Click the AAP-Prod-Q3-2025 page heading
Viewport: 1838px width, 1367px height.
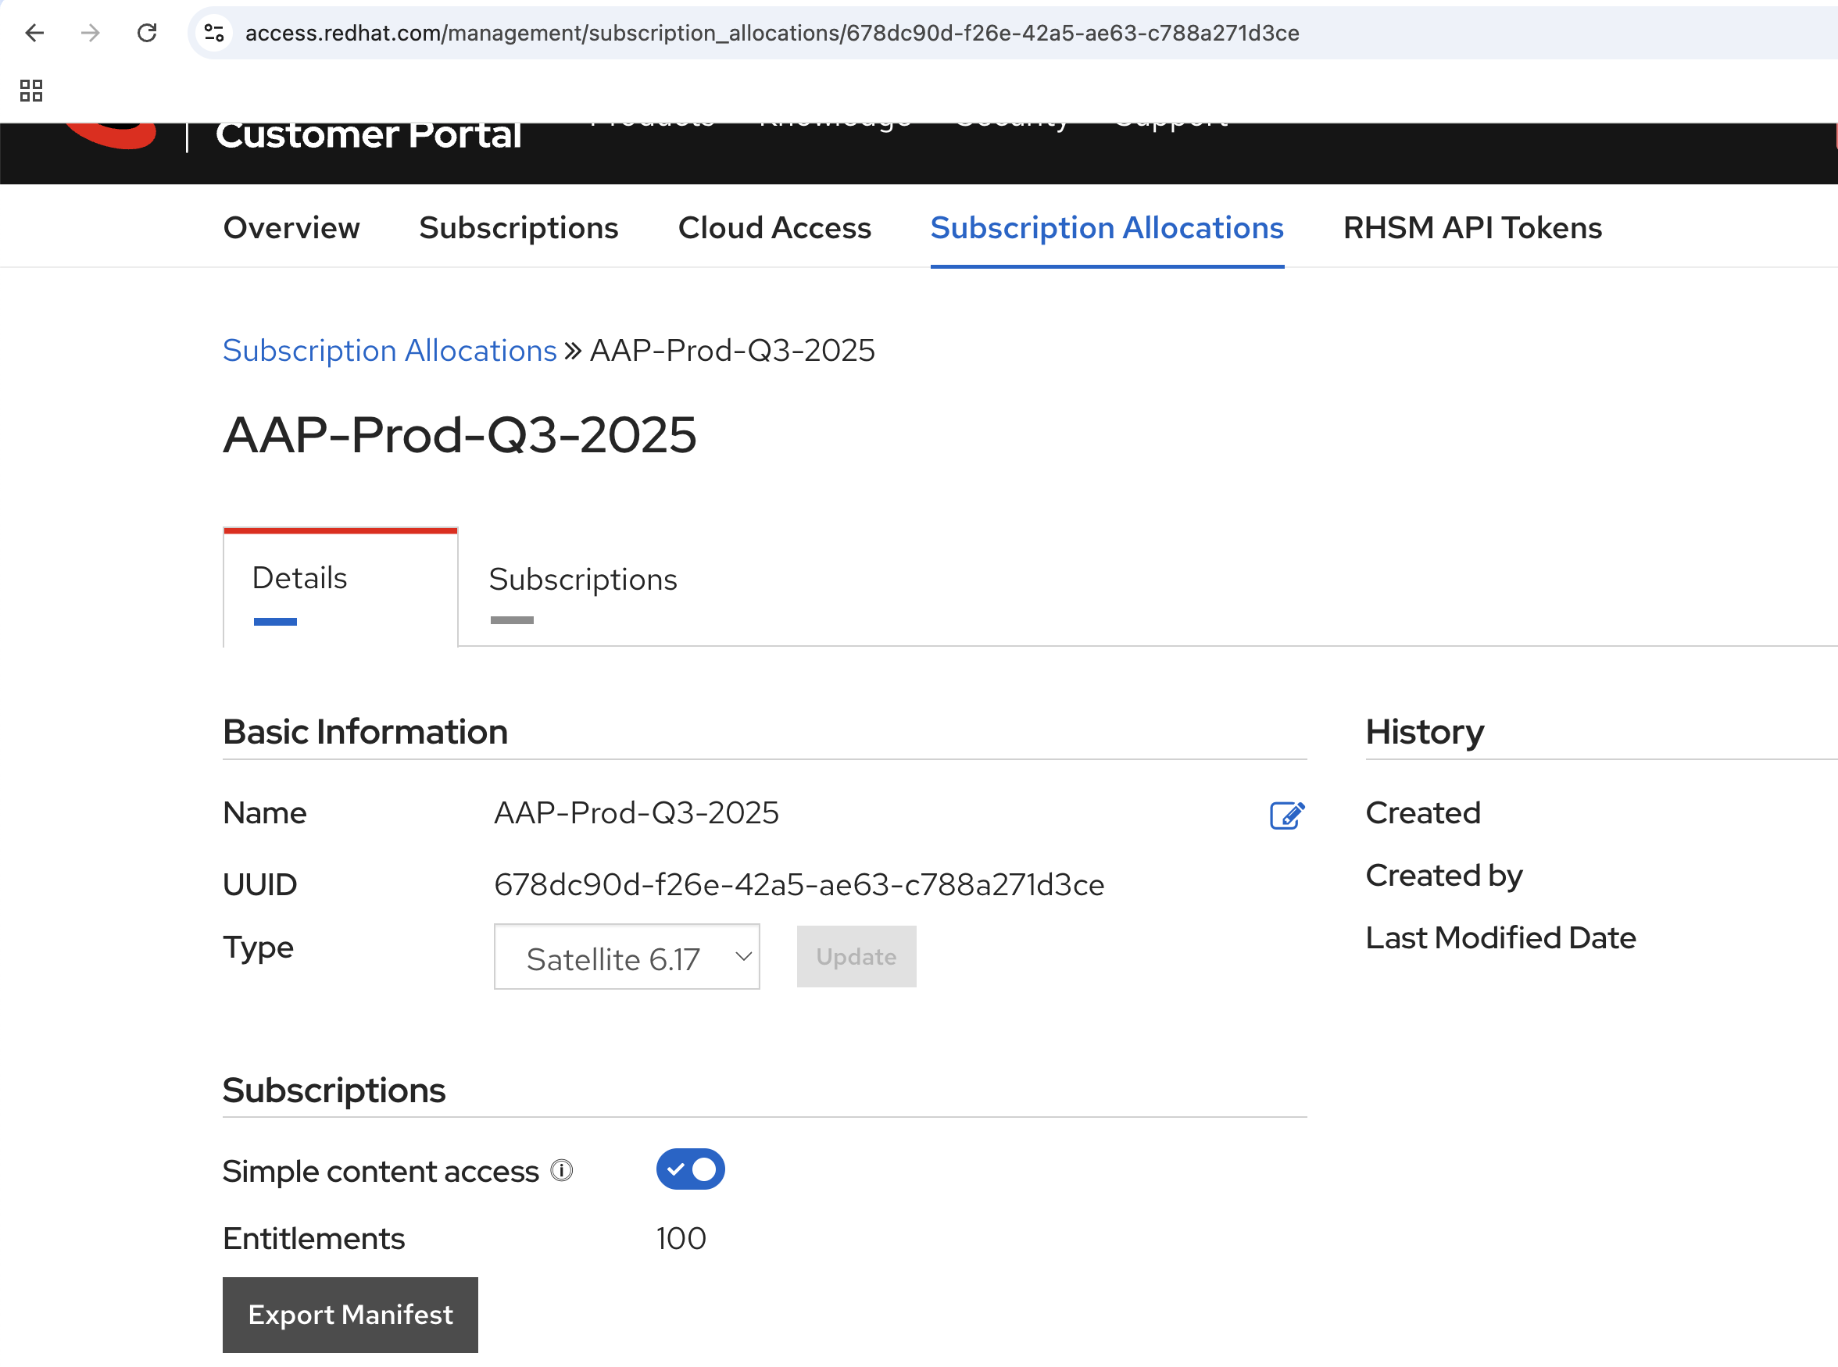[459, 435]
